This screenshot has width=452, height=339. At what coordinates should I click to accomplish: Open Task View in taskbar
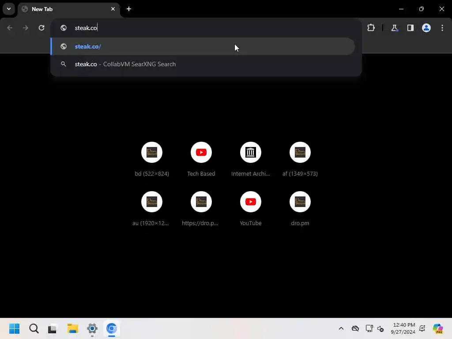(x=53, y=328)
